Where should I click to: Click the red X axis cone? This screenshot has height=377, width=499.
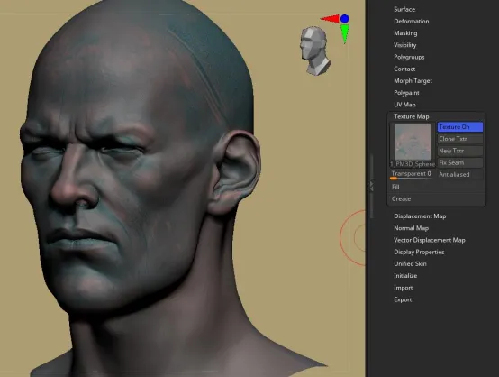point(330,19)
